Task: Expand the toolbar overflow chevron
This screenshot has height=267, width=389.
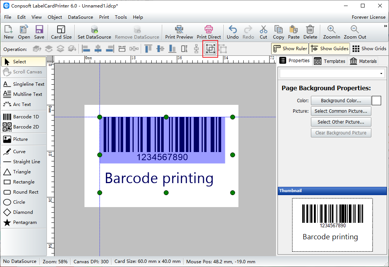Action: (385, 26)
